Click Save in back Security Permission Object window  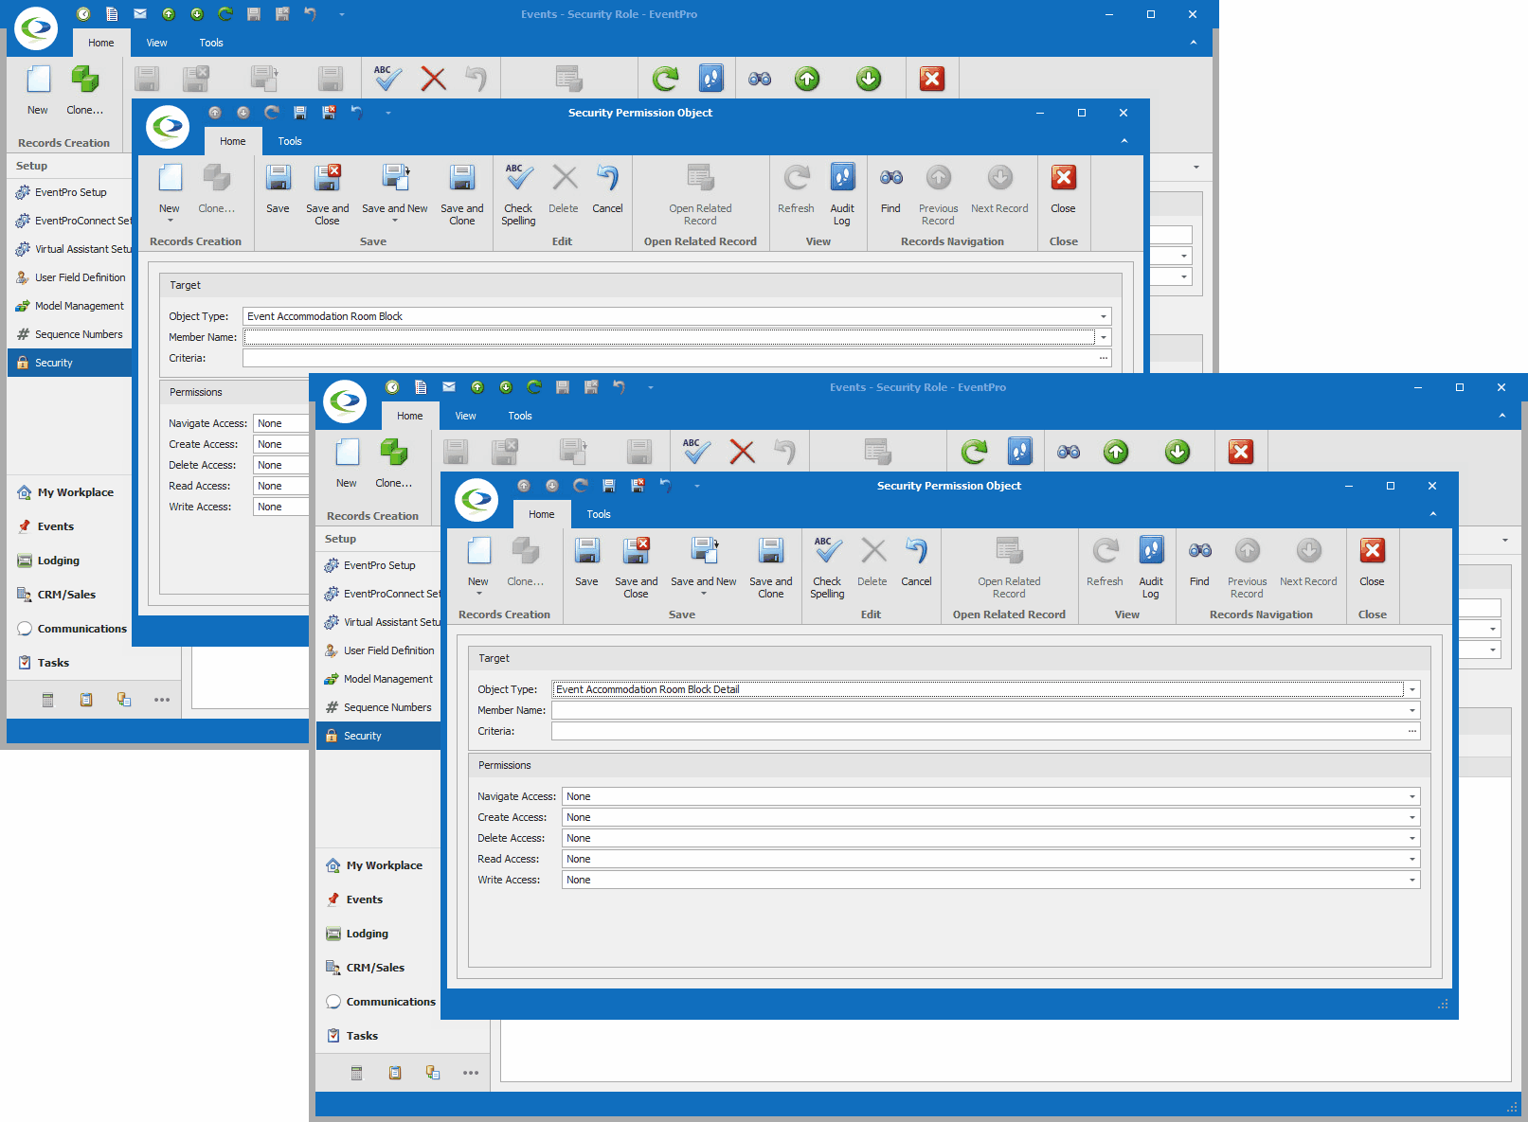pos(278,188)
